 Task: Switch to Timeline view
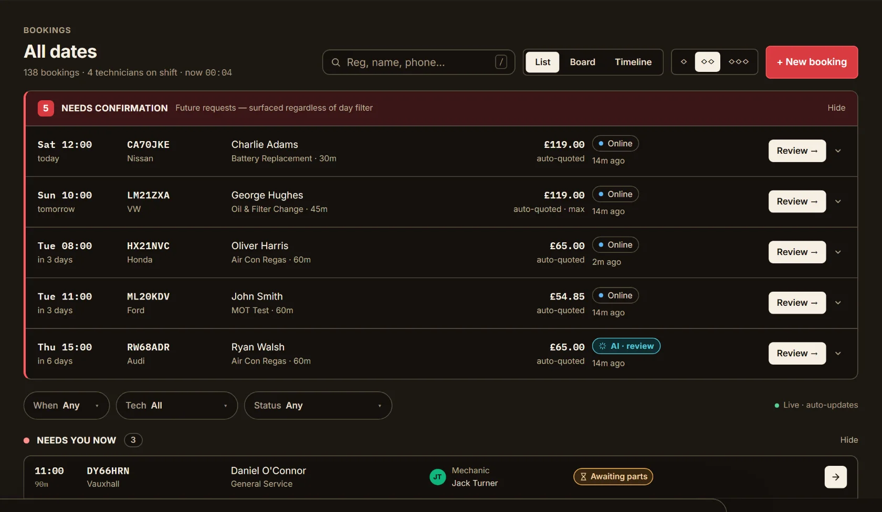[633, 62]
